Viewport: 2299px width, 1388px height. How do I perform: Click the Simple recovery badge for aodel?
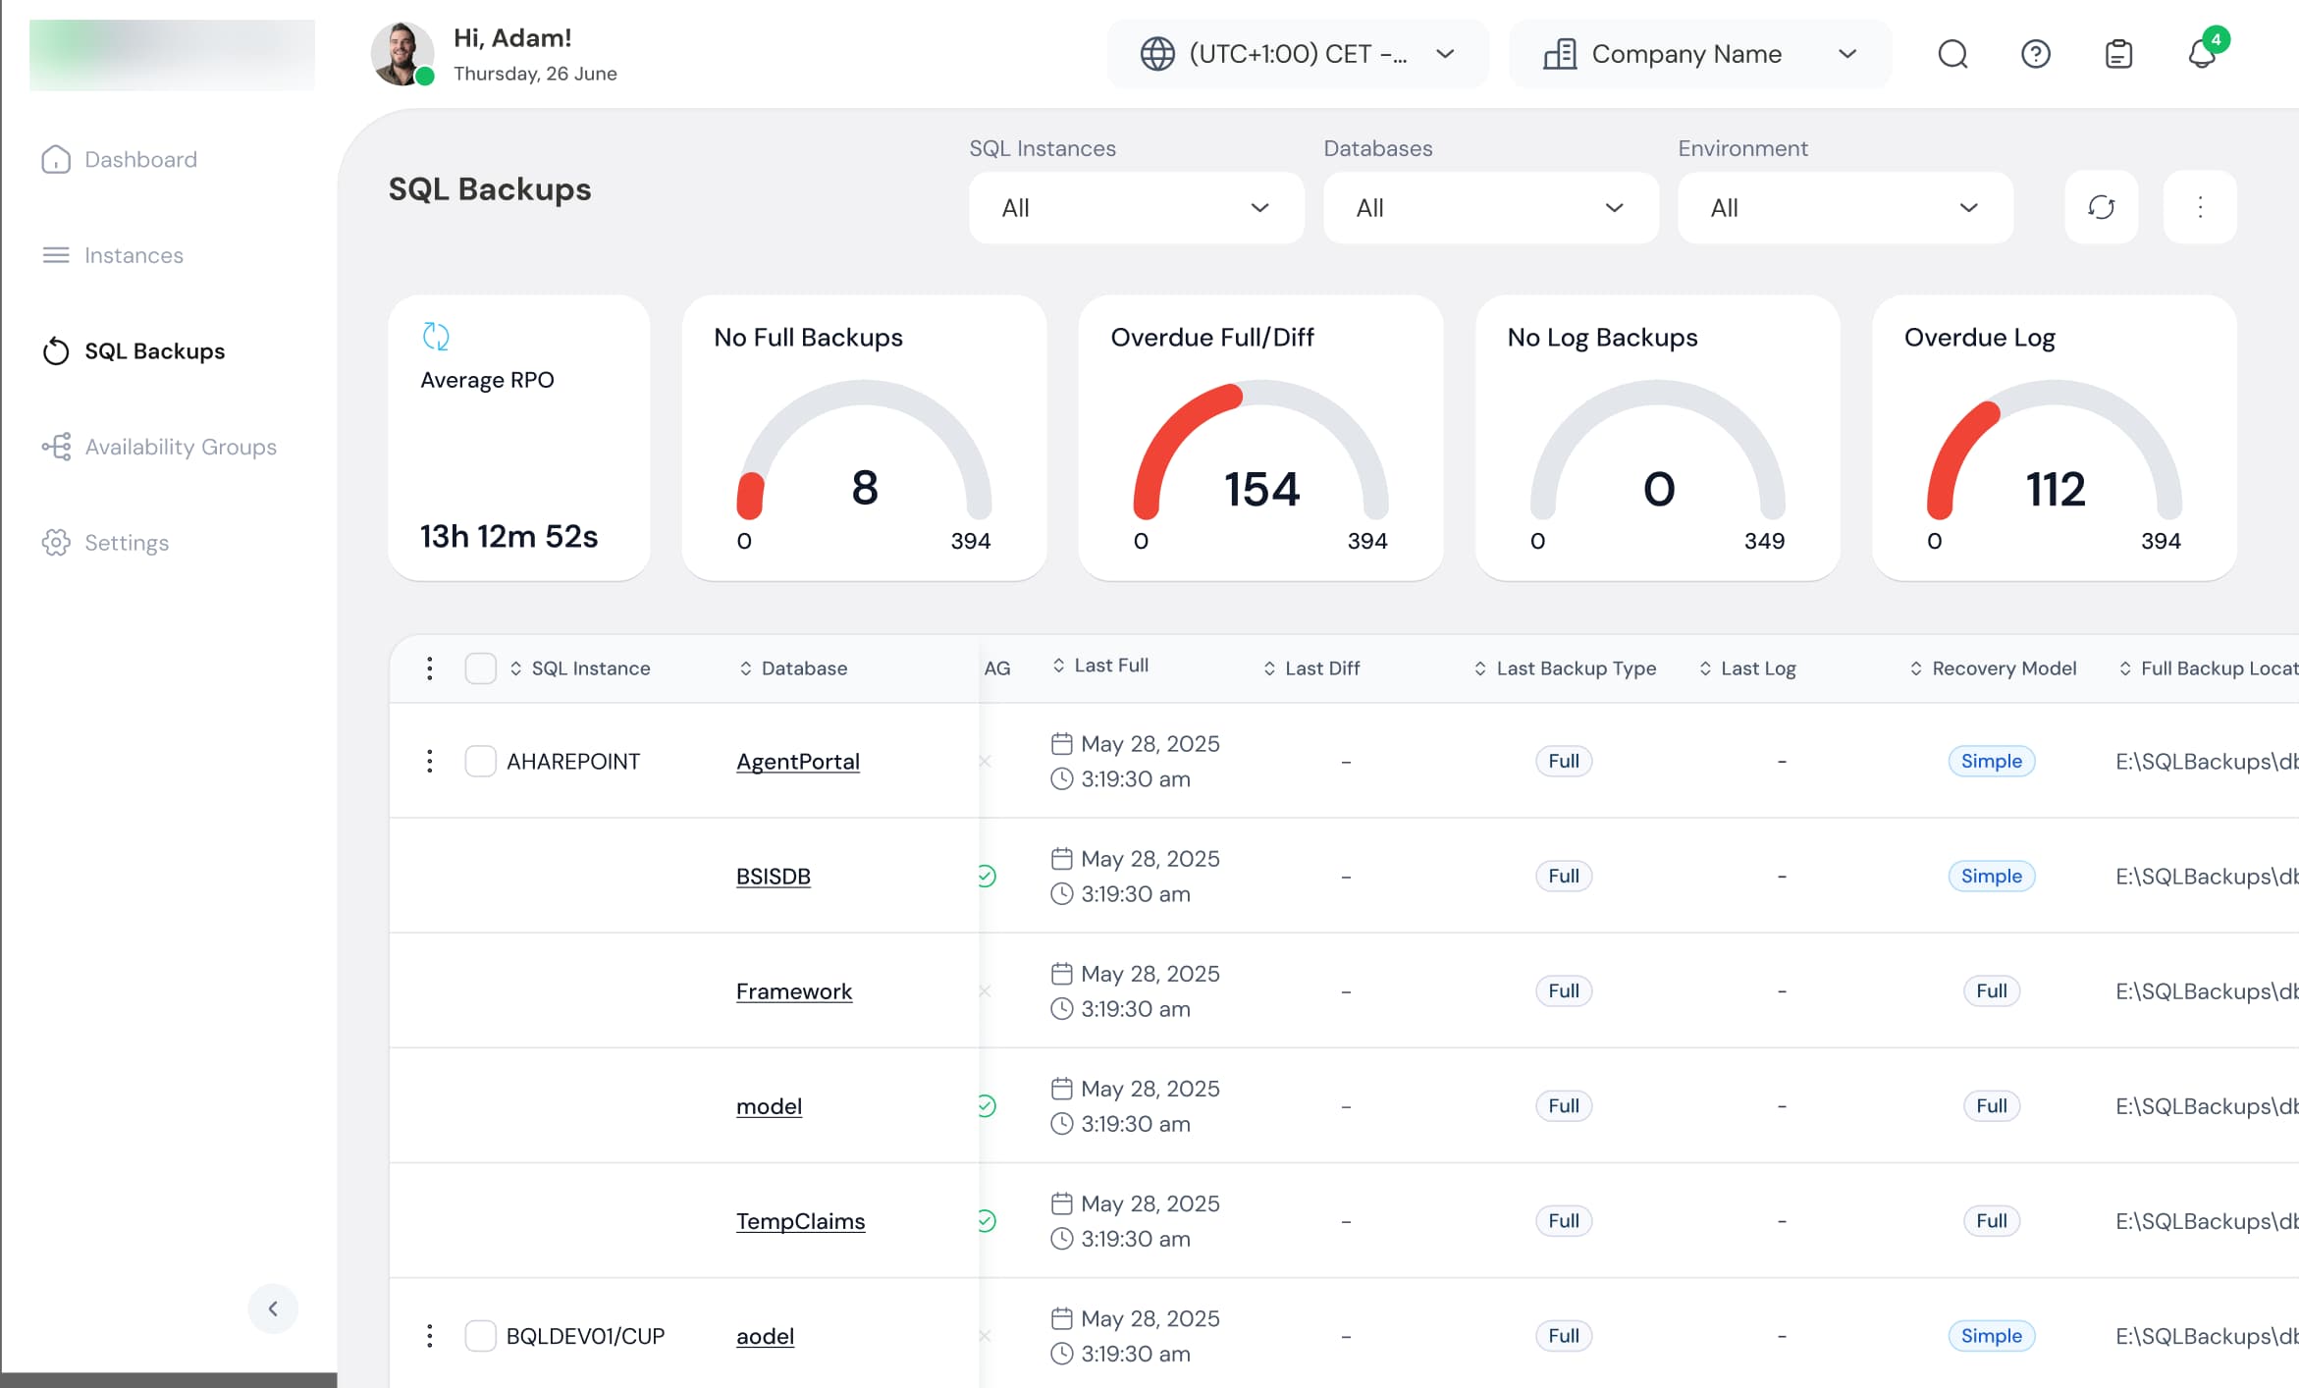1991,1335
